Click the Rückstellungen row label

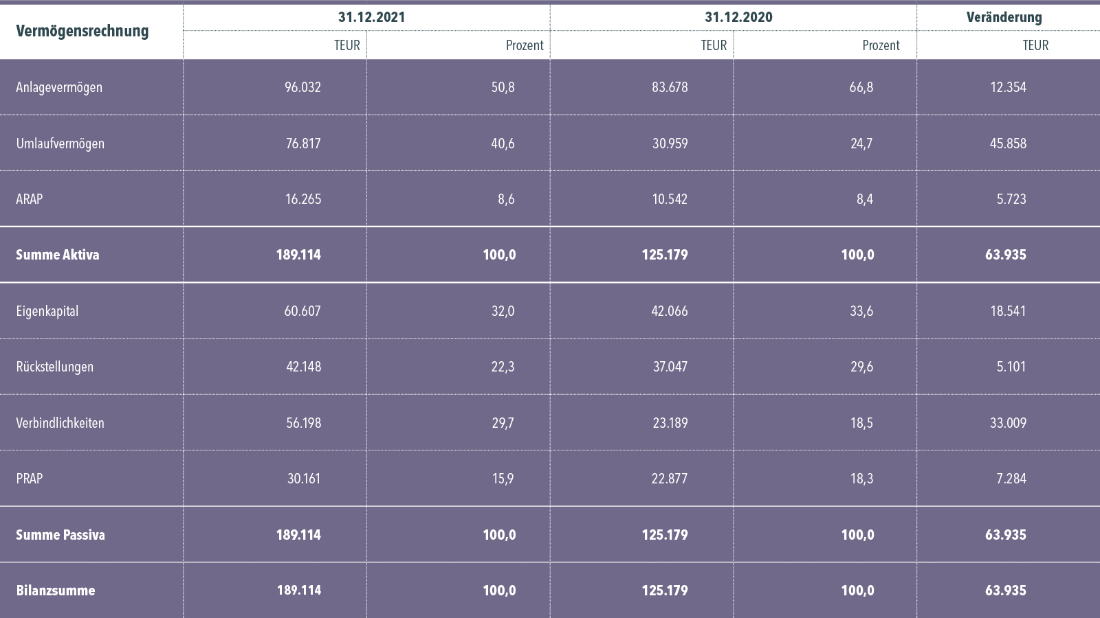coord(54,367)
